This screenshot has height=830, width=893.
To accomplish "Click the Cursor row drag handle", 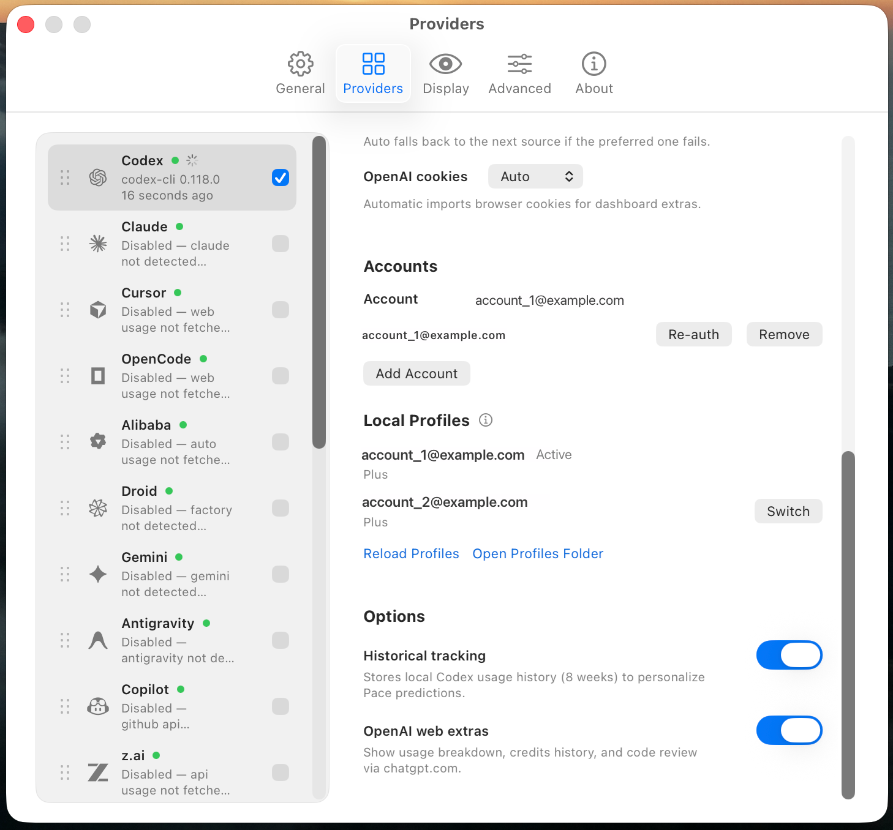I will click(x=65, y=310).
